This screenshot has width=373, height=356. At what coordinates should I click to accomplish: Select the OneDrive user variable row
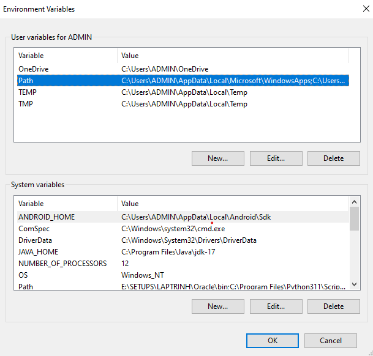click(34, 69)
